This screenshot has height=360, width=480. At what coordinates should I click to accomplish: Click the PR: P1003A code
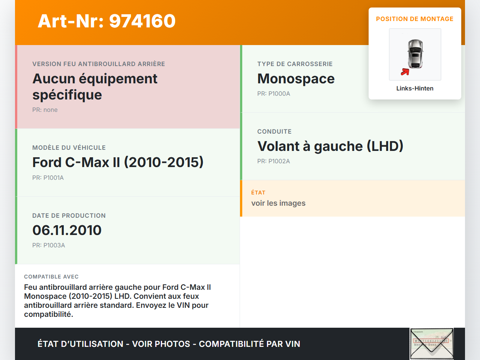[48, 245]
